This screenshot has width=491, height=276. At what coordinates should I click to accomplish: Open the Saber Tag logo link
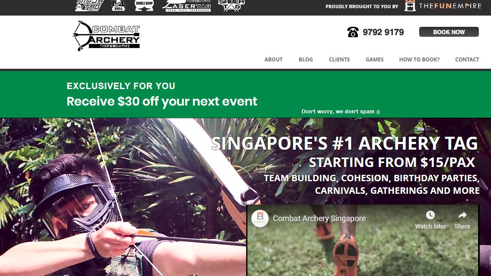tap(231, 6)
